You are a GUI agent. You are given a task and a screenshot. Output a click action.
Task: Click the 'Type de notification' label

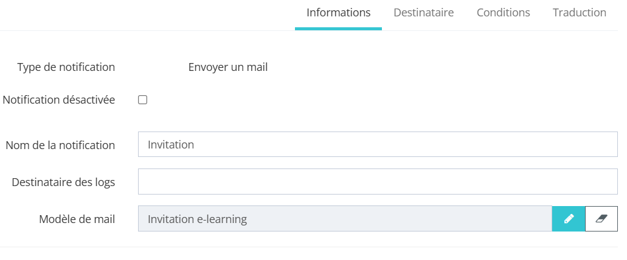point(66,67)
